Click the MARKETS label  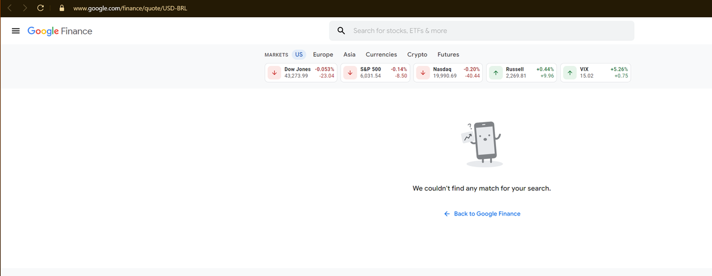point(276,55)
